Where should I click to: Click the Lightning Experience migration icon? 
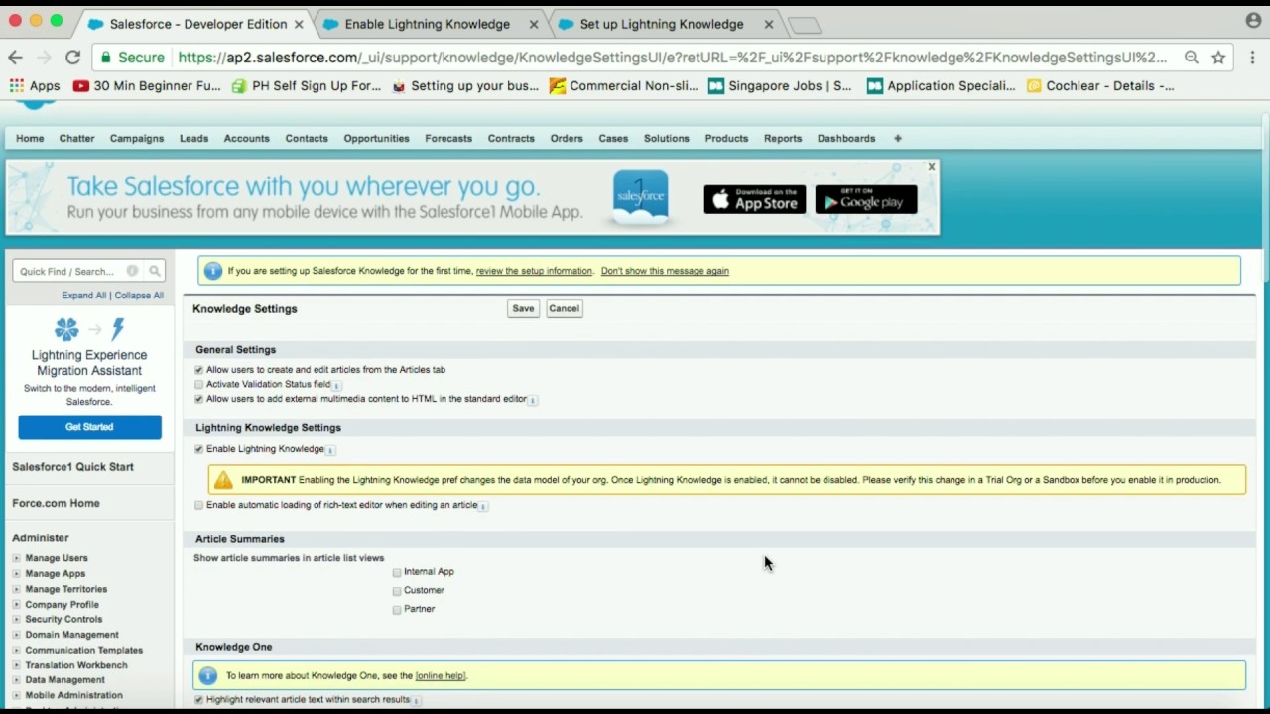89,329
